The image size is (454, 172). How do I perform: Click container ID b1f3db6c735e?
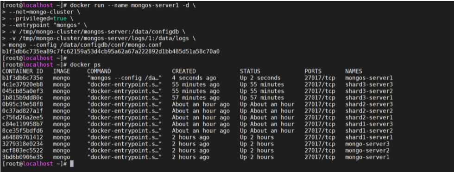[23, 78]
